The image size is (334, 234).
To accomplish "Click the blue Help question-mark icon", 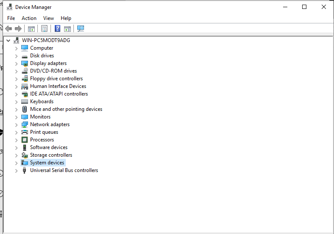I will click(58, 28).
